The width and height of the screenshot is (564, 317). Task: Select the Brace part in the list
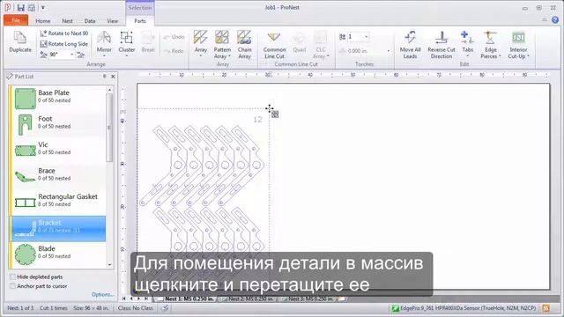[57, 176]
